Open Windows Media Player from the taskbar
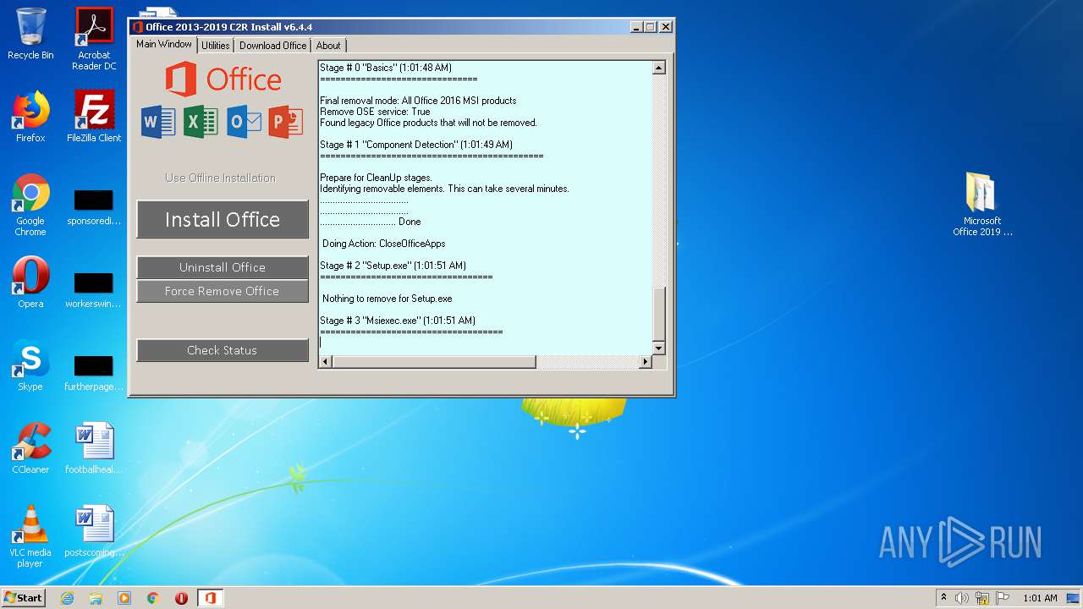This screenshot has width=1083, height=609. (x=124, y=598)
